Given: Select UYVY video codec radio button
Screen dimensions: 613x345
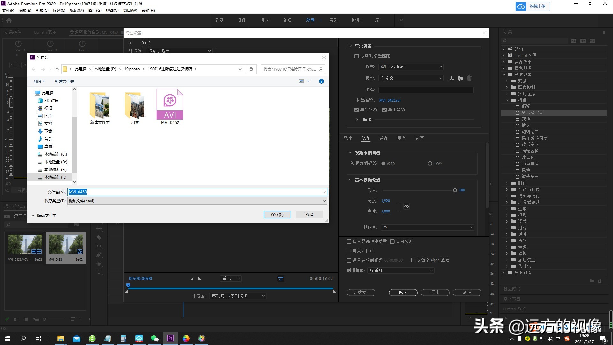Looking at the screenshot, I should click(x=430, y=164).
